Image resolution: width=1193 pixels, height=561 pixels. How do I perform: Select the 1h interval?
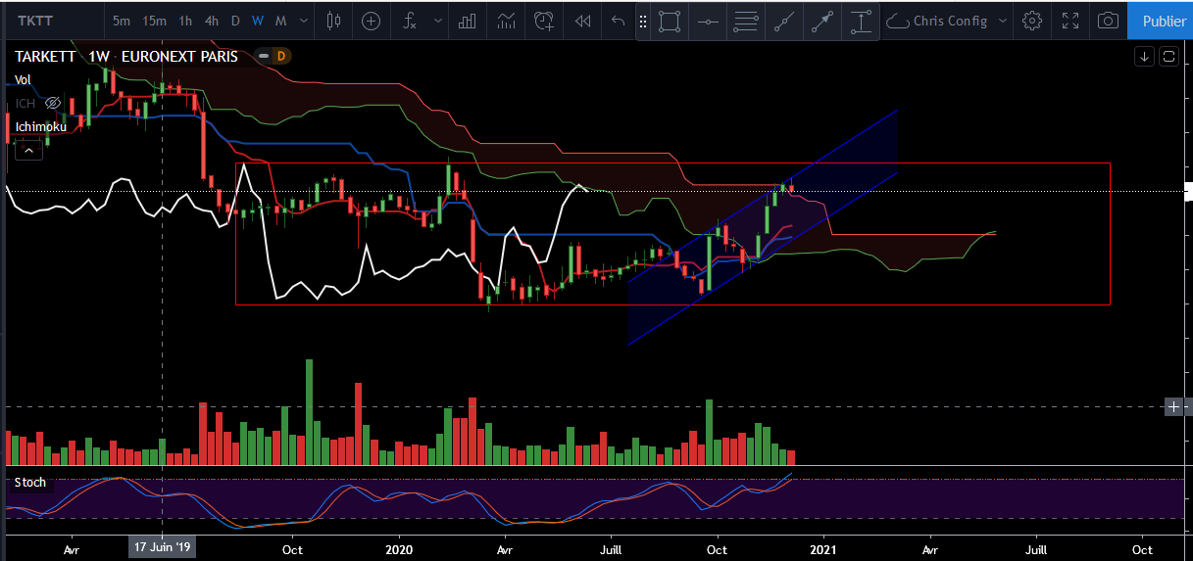185,21
